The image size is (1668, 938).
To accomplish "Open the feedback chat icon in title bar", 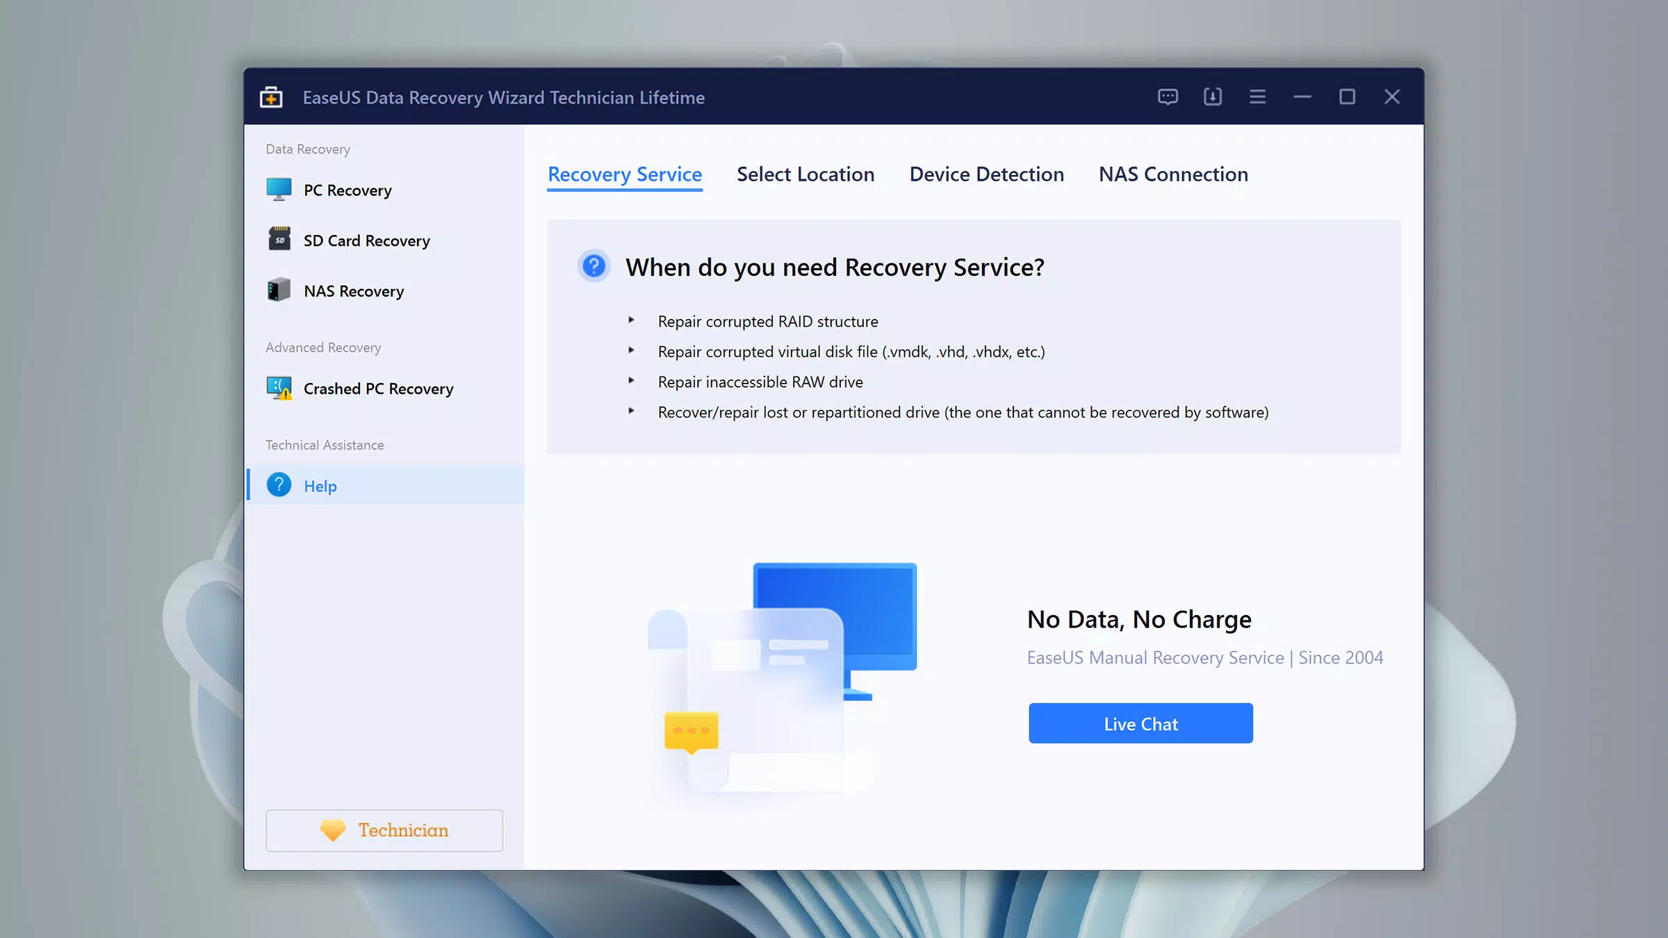I will click(x=1168, y=97).
